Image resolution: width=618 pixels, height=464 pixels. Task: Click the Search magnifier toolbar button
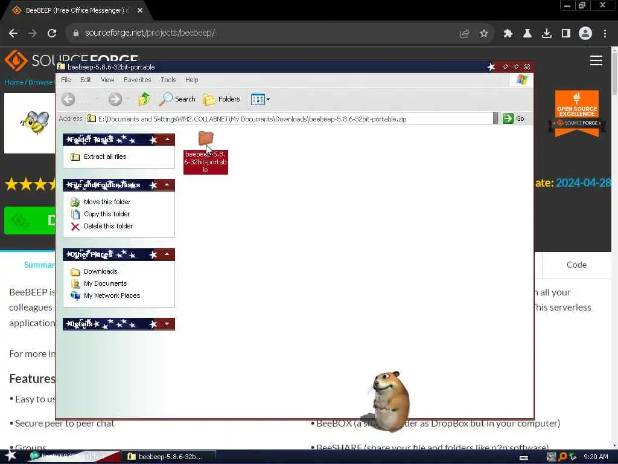point(177,99)
